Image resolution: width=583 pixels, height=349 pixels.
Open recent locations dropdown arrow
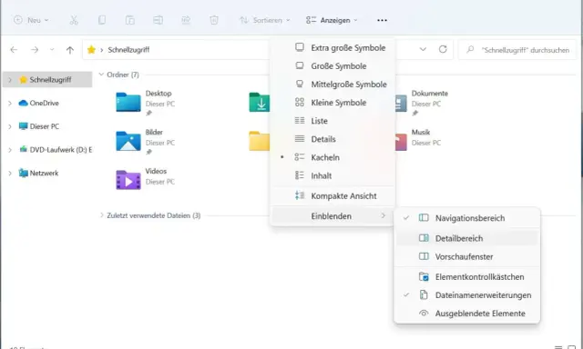pyautogui.click(x=52, y=50)
